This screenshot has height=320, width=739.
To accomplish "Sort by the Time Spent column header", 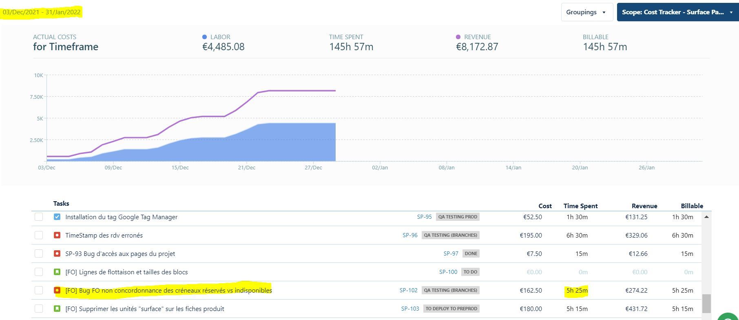I will 580,206.
